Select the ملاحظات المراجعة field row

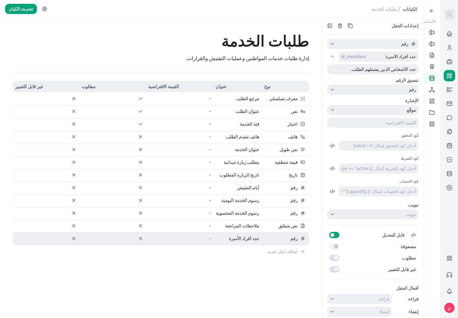tap(161, 226)
